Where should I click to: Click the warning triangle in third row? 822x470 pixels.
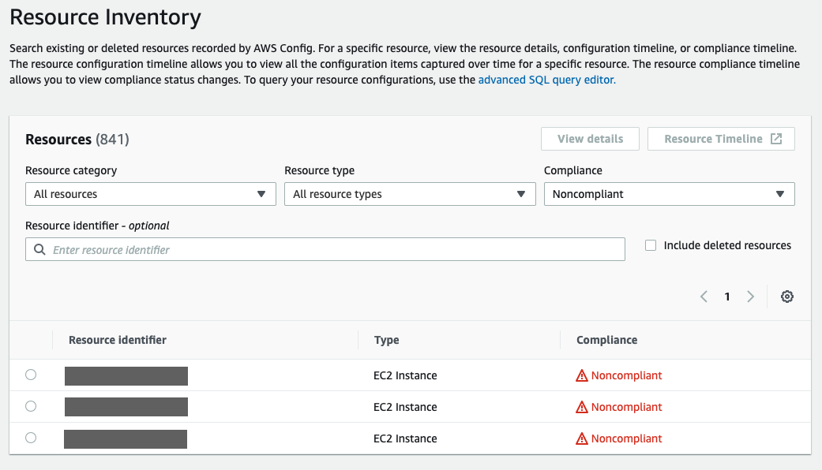pyautogui.click(x=580, y=438)
